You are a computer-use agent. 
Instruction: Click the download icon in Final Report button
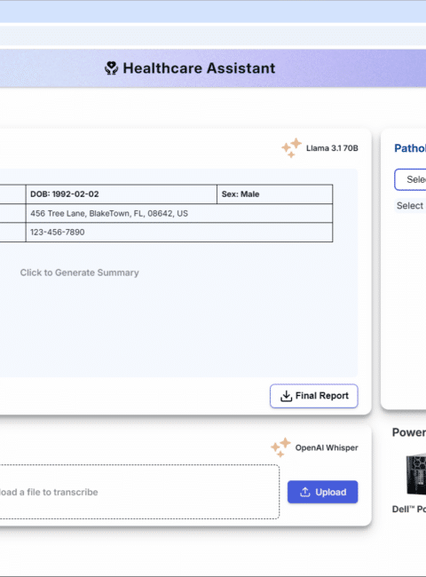[286, 396]
